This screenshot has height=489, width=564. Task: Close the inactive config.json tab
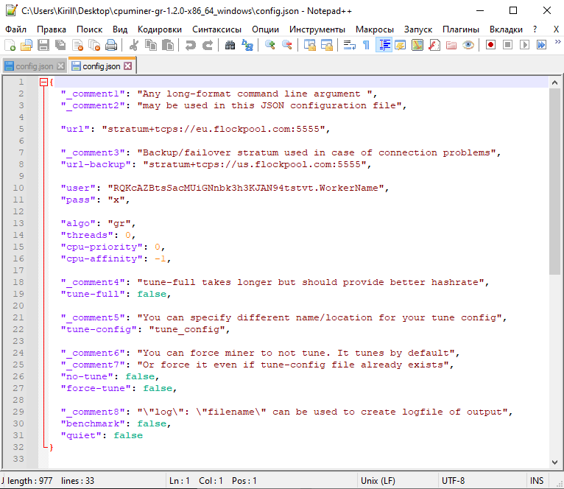[61, 66]
